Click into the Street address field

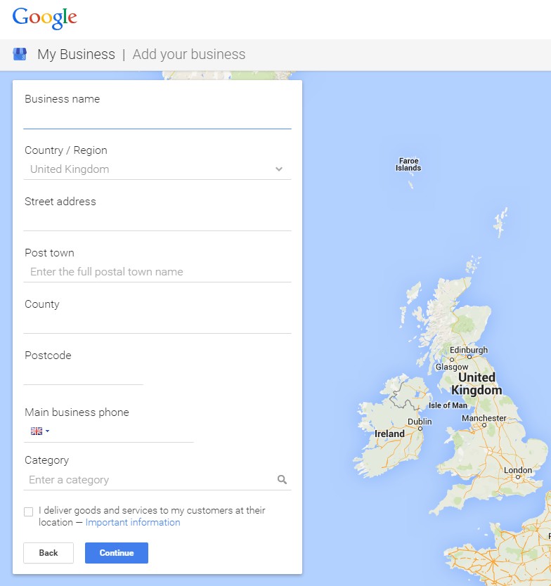(157, 221)
